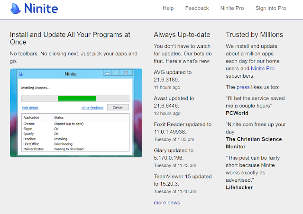
Task: Select the Malwarebytes row in installer list
Action: [x=75, y=149]
